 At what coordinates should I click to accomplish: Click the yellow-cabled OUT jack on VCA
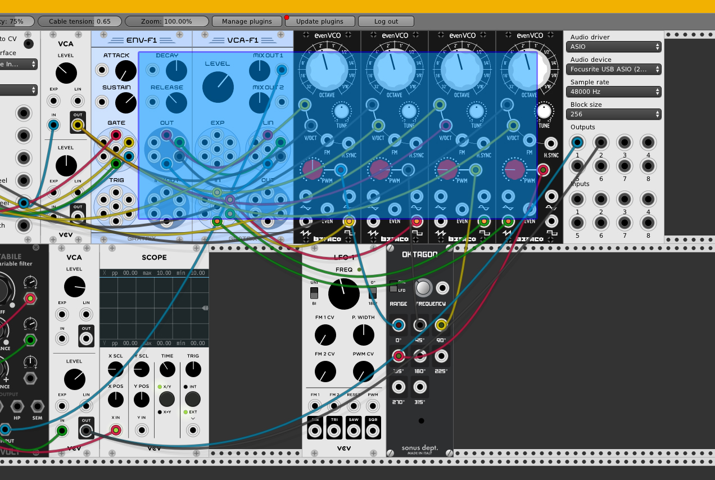point(78,125)
